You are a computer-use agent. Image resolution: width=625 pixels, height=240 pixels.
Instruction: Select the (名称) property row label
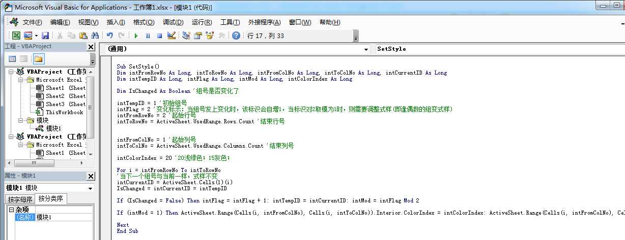(x=25, y=217)
